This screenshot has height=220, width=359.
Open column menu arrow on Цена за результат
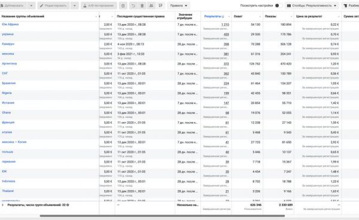(339, 17)
